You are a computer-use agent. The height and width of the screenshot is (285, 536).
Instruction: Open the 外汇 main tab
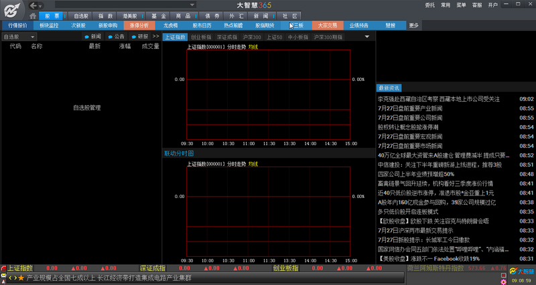coord(237,16)
